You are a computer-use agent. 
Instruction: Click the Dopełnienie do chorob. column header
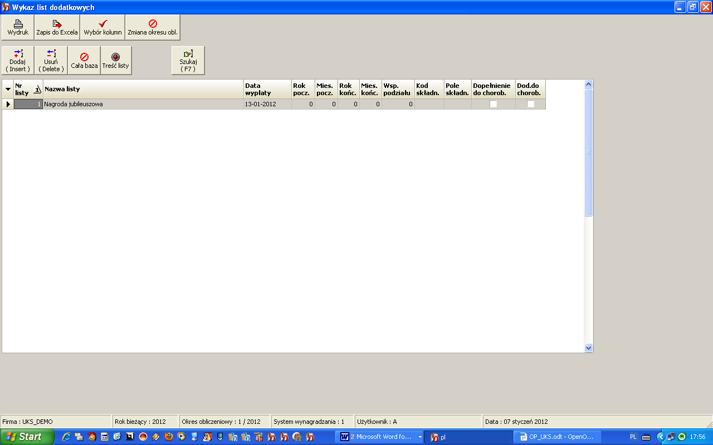[x=493, y=89]
